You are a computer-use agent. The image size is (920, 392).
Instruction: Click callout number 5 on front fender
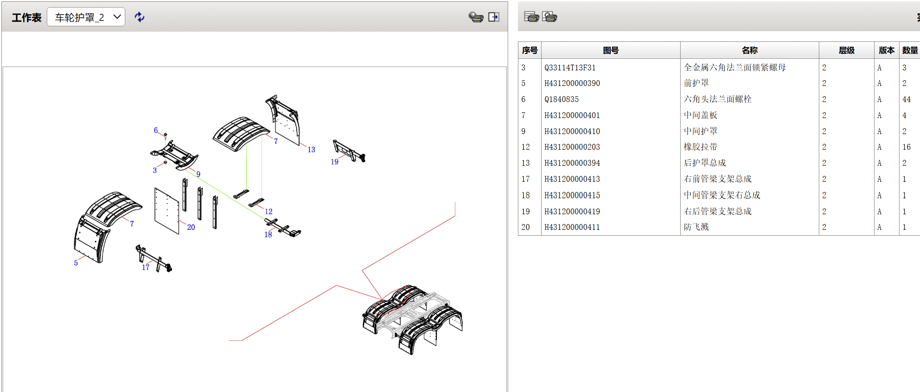click(76, 263)
